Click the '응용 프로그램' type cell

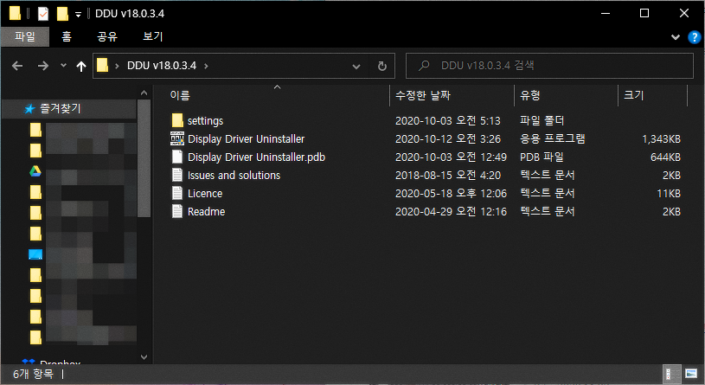point(553,139)
